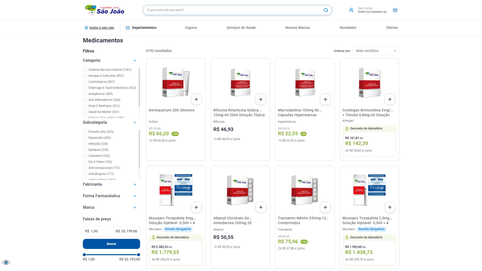Tick the Depressão subcategory checkbox

click(85, 138)
